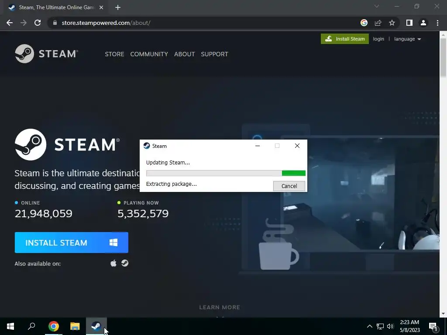Click the blue INSTALL STEAM button
This screenshot has width=447, height=335.
tap(72, 243)
